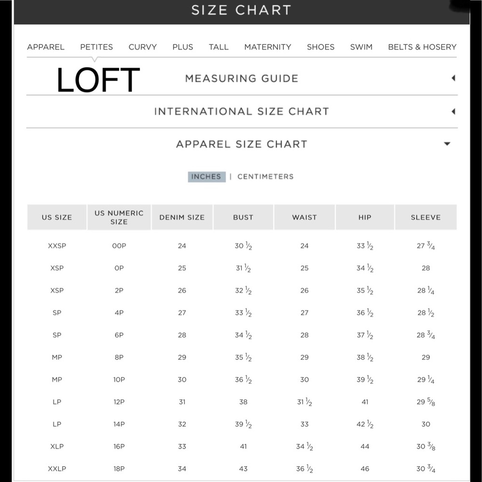Switch units to Inches
Image resolution: width=482 pixels, height=482 pixels.
pyautogui.click(x=207, y=177)
